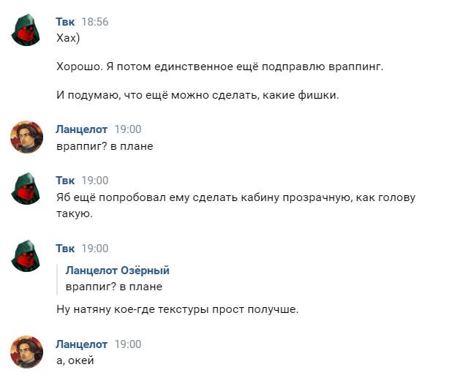This screenshot has height=378, width=452.
Task: Click Ланцелот's avatar beside "а, окей"
Action: click(27, 352)
